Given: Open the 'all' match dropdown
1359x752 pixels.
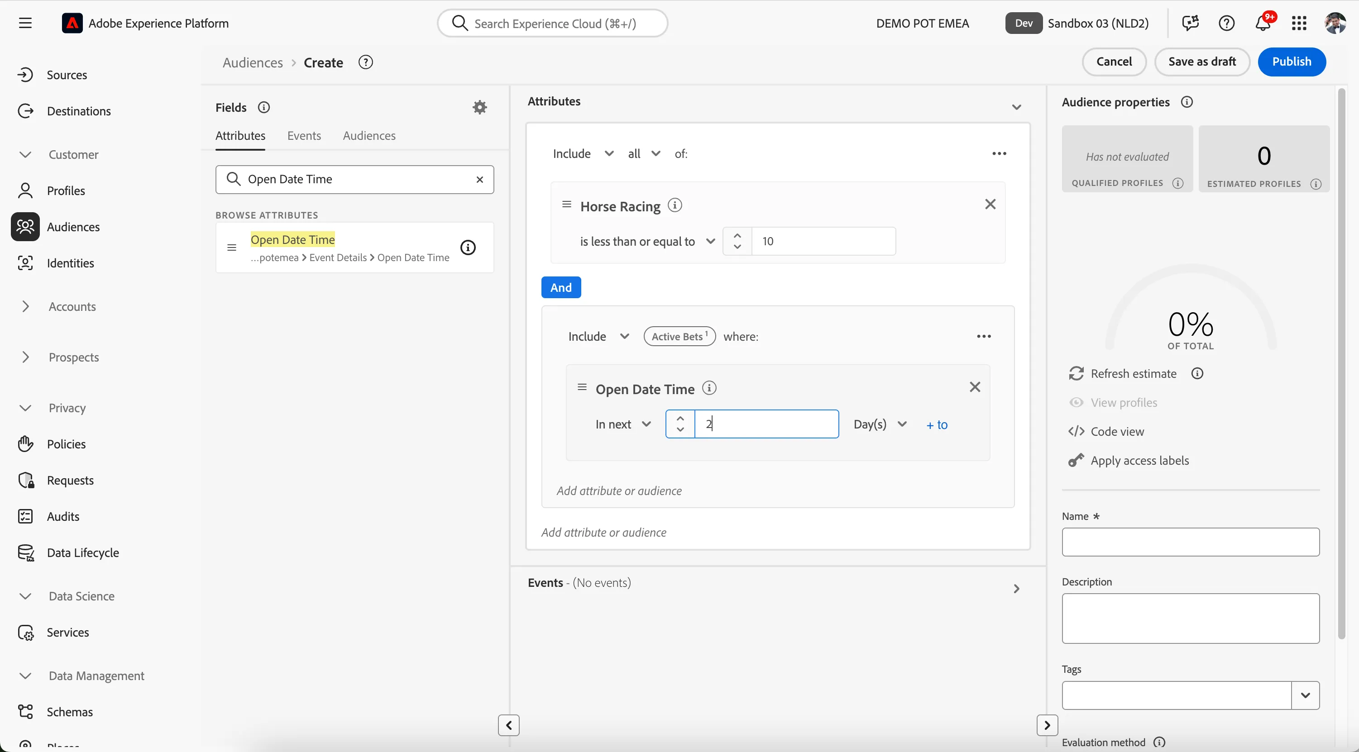Looking at the screenshot, I should [x=644, y=153].
